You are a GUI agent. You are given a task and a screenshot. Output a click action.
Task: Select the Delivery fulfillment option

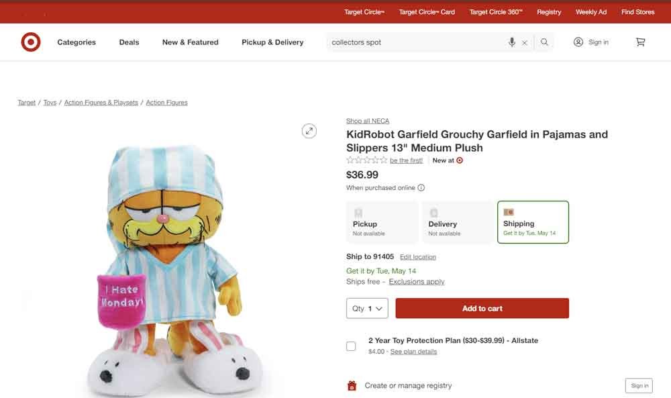click(458, 223)
